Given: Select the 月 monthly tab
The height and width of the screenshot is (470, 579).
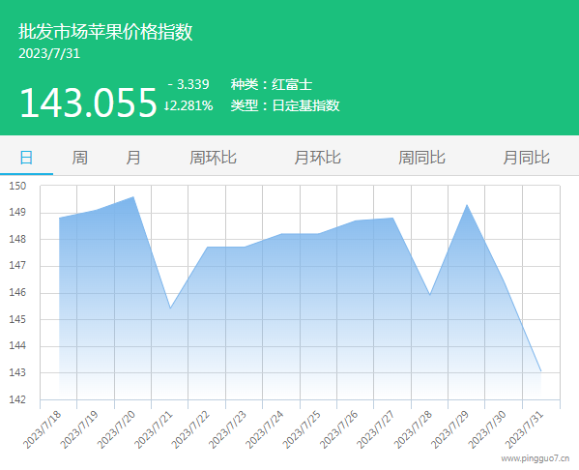Looking at the screenshot, I should [133, 158].
